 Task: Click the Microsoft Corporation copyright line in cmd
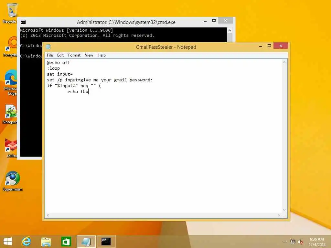click(87, 36)
